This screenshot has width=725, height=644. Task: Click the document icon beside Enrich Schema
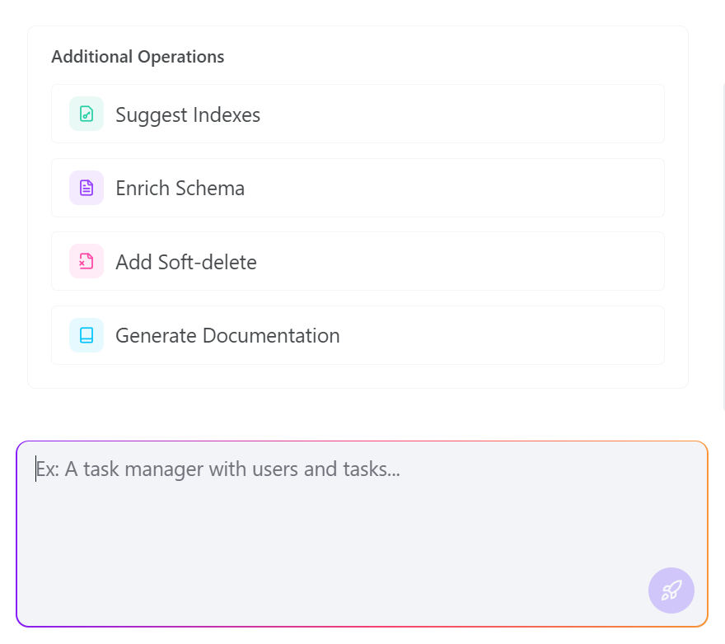86,187
